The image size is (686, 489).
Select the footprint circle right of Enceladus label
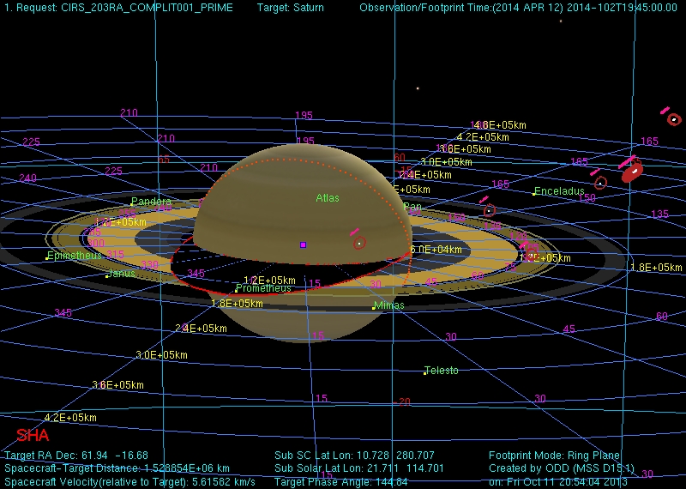coord(600,183)
